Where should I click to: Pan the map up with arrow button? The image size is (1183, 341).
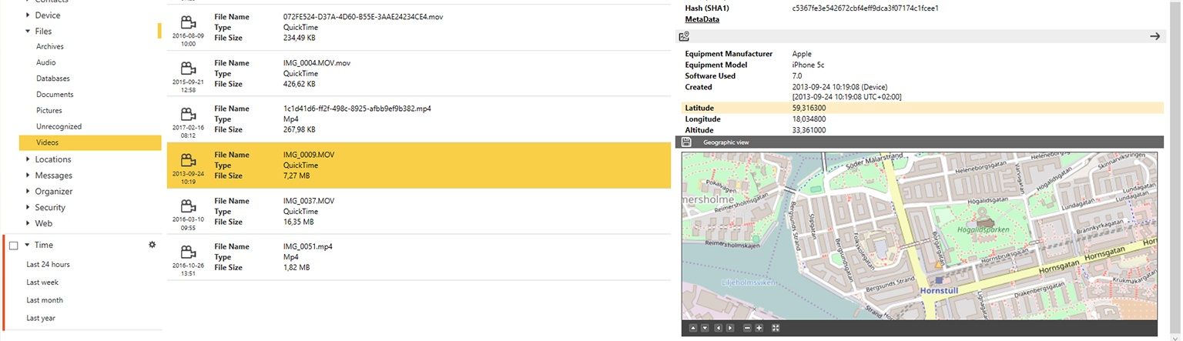coord(692,329)
